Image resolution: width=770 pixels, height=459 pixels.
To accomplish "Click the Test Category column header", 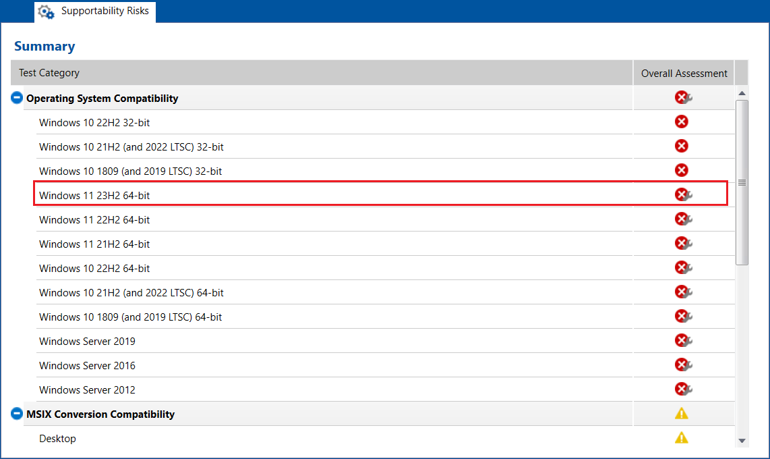I will click(x=322, y=73).
